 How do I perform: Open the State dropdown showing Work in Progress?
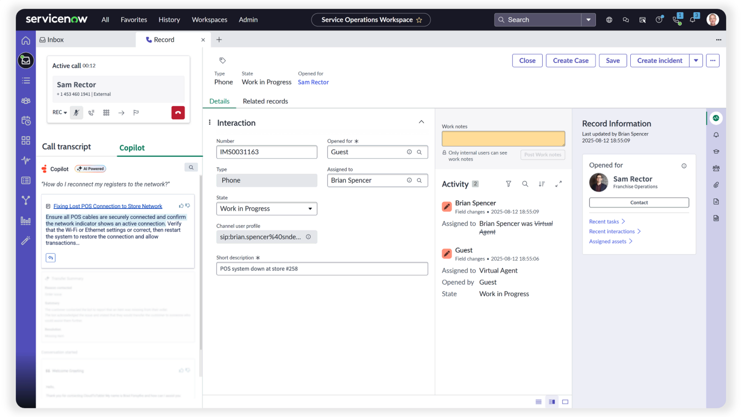(266, 208)
